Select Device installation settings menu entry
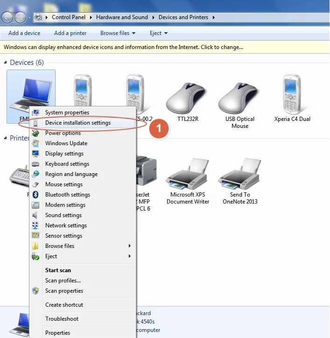This screenshot has width=330, height=338. tap(82, 123)
